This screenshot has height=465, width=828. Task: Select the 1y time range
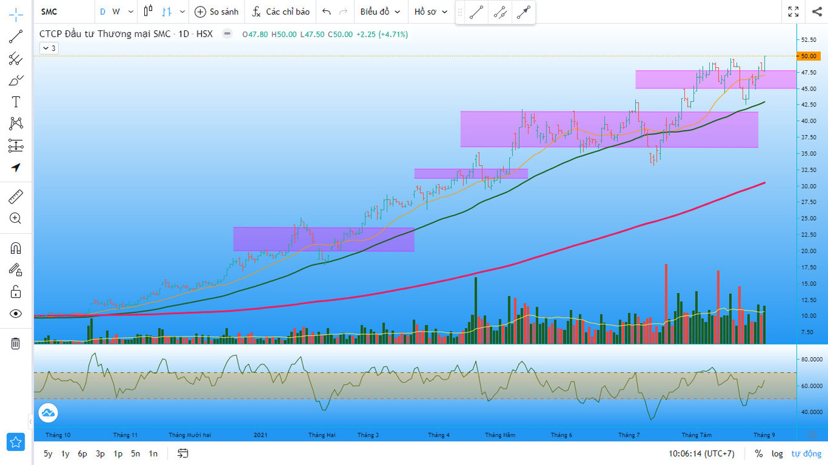click(65, 453)
